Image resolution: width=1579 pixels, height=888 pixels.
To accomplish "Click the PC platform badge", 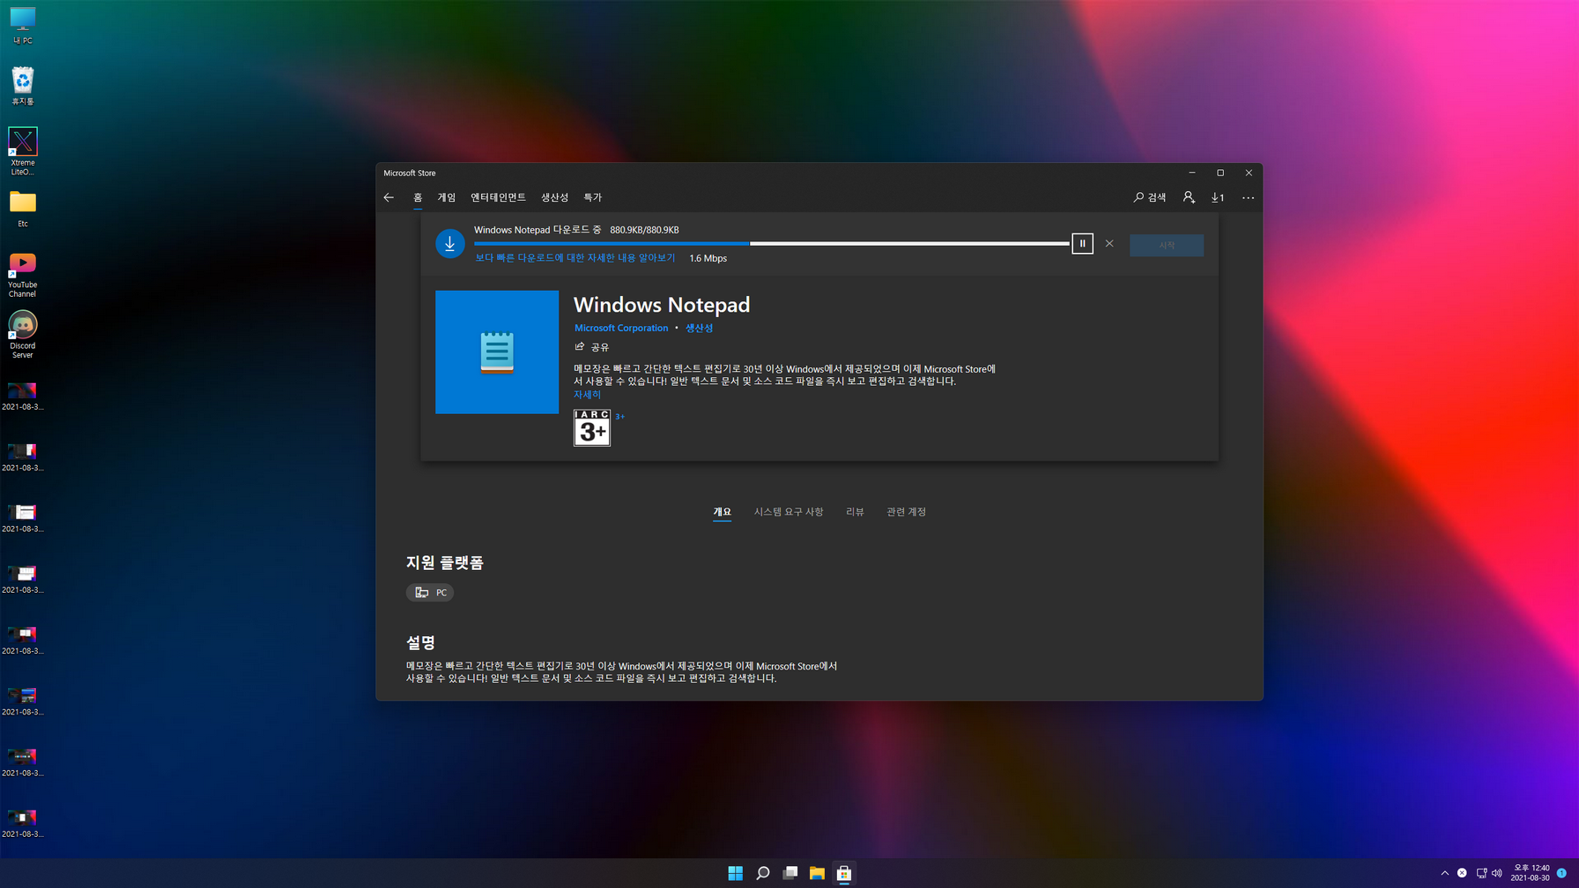I will (x=430, y=592).
